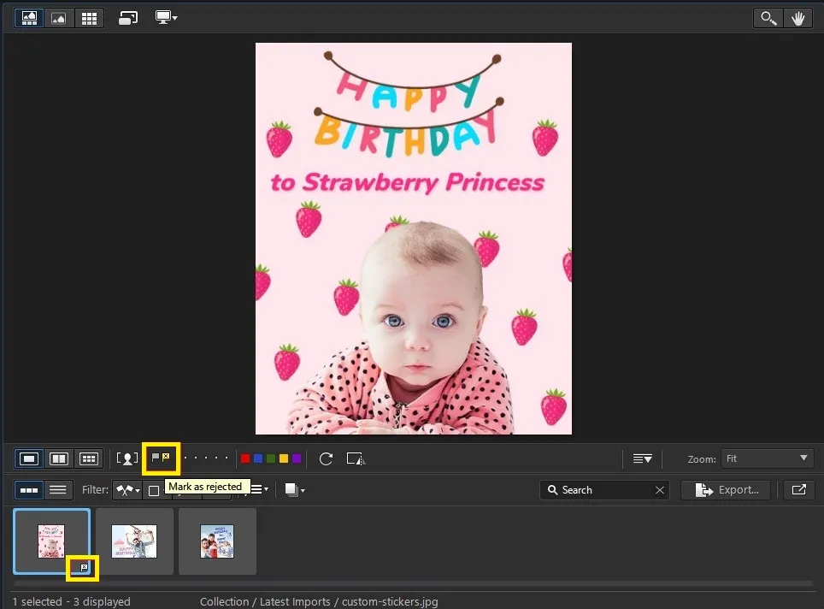Switch the browser panel to list view
The image size is (824, 609).
[58, 490]
